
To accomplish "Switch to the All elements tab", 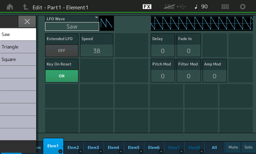I will click(x=214, y=147).
